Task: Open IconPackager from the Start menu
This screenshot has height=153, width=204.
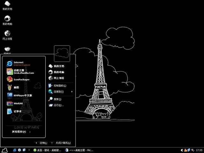Action: pos(18,79)
